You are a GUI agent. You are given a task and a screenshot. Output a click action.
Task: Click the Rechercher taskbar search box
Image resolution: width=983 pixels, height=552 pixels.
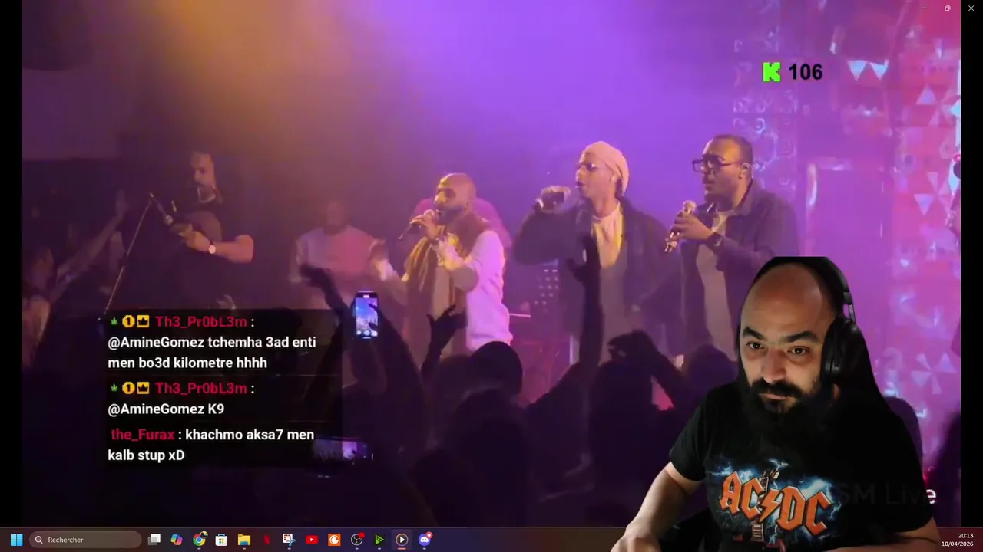click(x=85, y=540)
